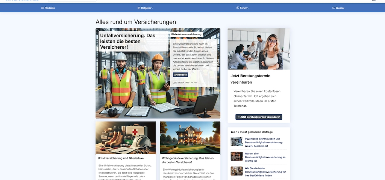Click the view count 104
385x180 pixels.
pos(195,83)
